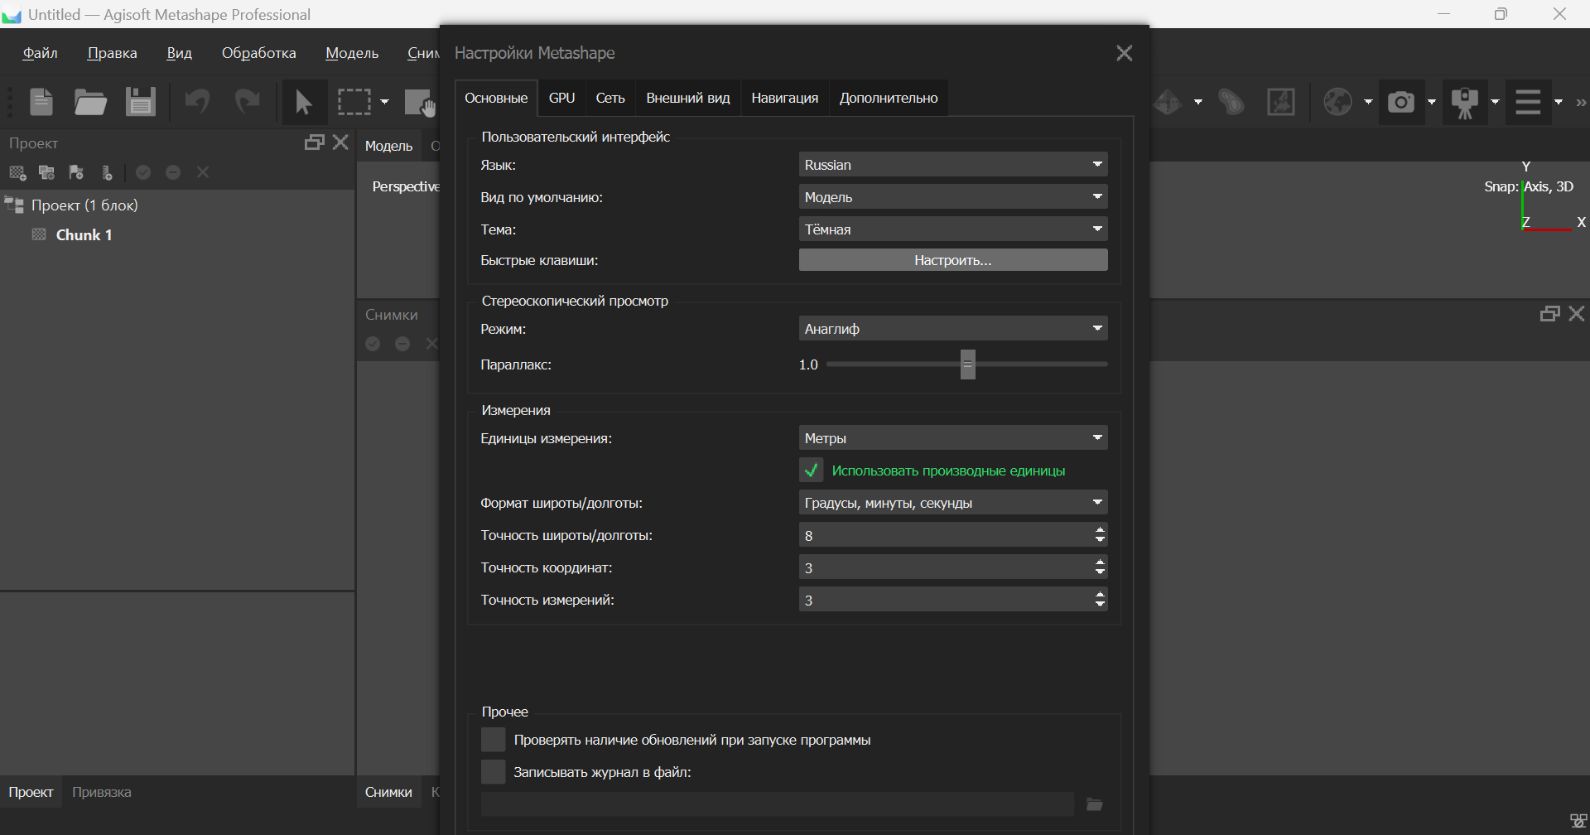Open the 'Язык' Russian language dropdown
1590x835 pixels.
coord(952,165)
